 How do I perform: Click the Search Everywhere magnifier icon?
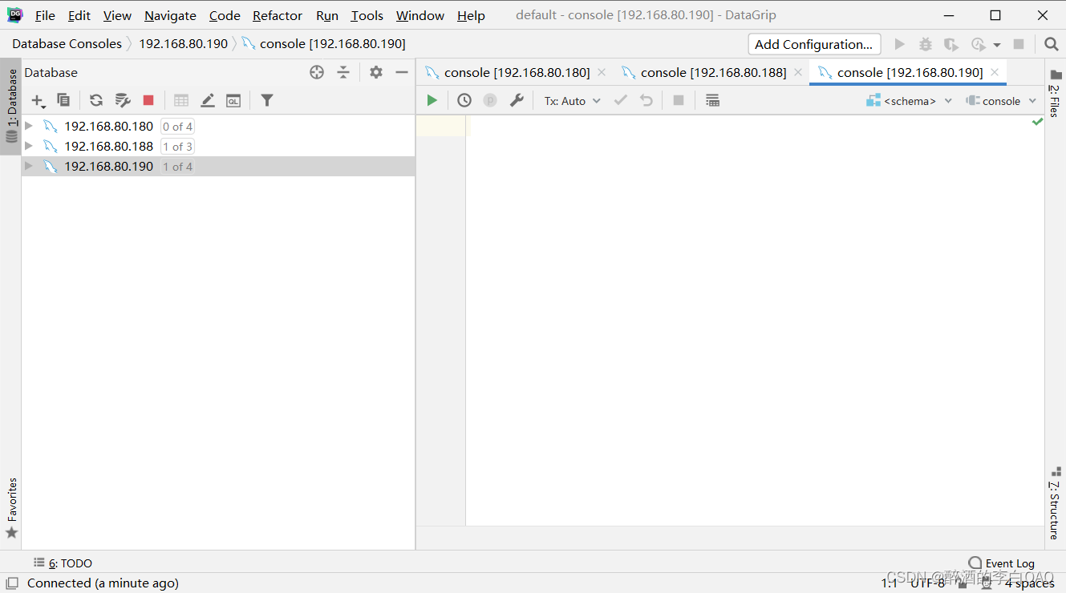[x=1051, y=43]
